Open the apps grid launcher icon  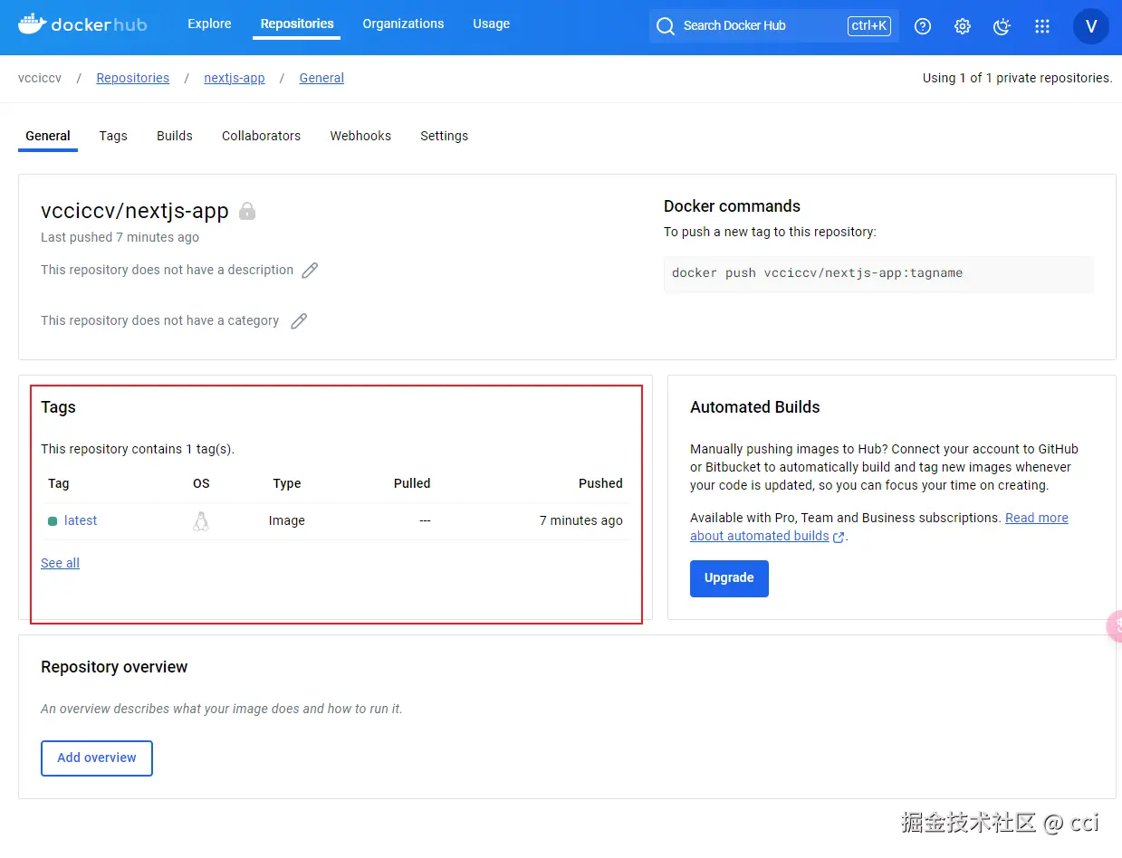(1042, 26)
